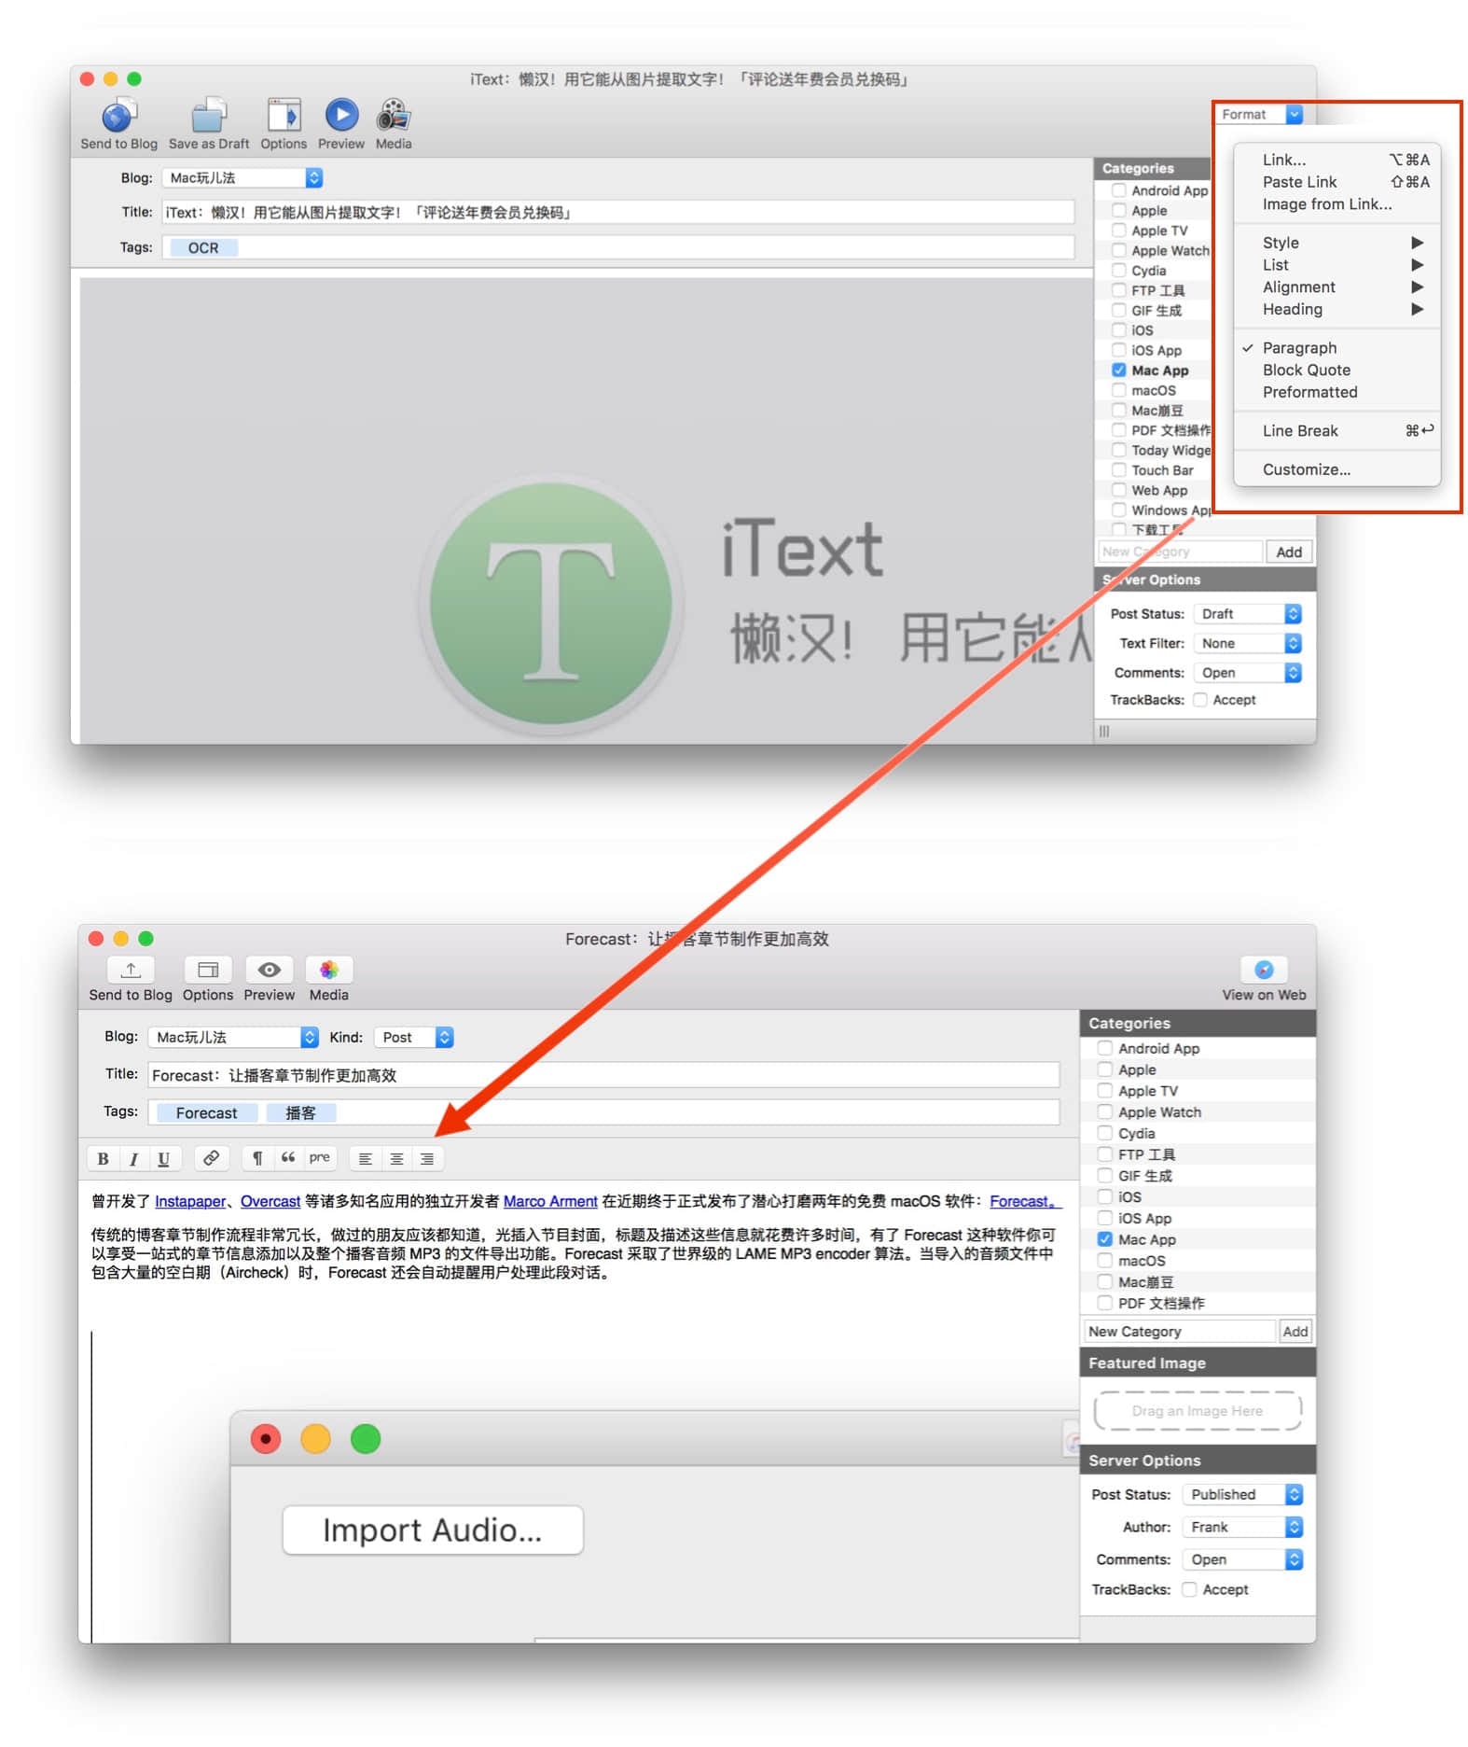1468x1747 pixels.
Task: Open Options icon in iText window toolbar
Action: pyautogui.click(x=284, y=115)
